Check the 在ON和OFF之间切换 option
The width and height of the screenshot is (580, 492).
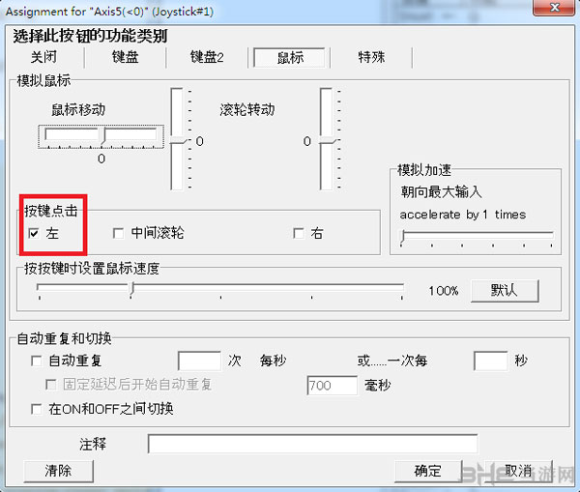[36, 409]
